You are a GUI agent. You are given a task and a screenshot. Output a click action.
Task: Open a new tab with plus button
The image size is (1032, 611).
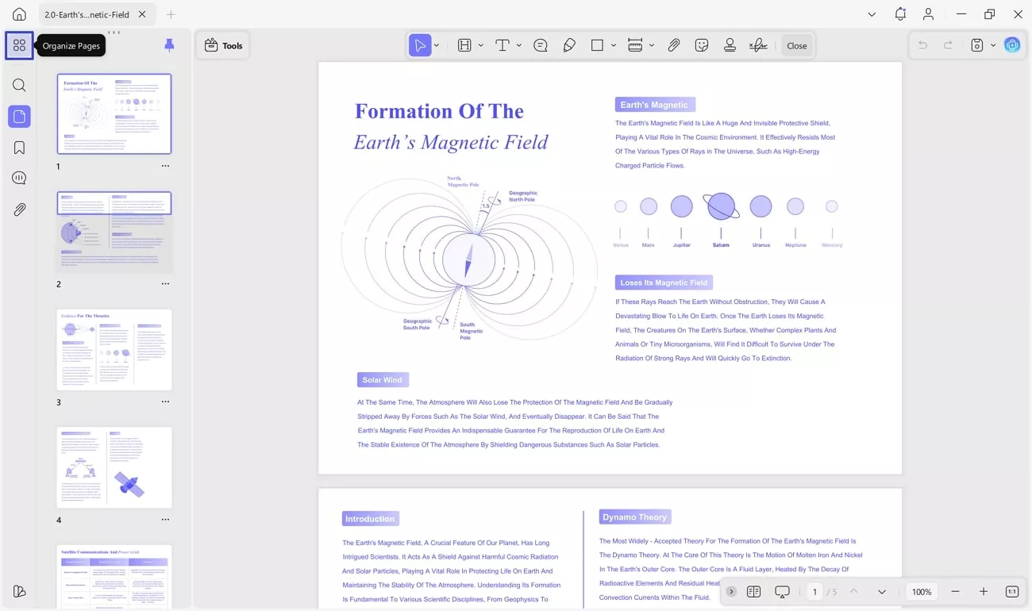[x=171, y=14]
